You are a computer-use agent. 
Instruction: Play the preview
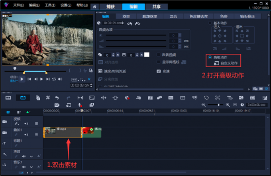(x=22, y=79)
